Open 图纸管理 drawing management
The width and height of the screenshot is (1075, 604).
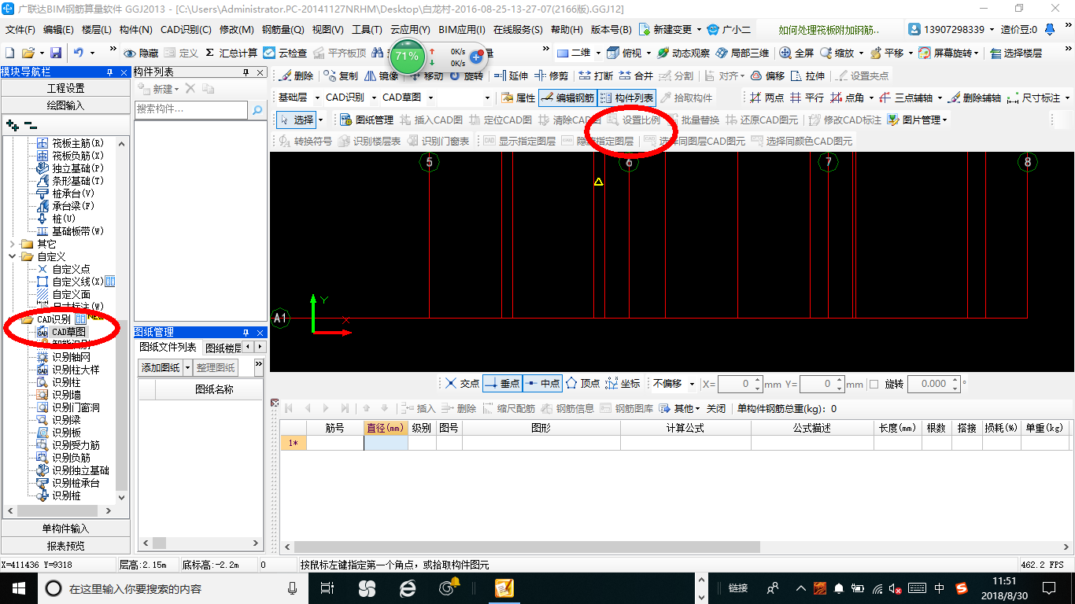click(x=366, y=120)
